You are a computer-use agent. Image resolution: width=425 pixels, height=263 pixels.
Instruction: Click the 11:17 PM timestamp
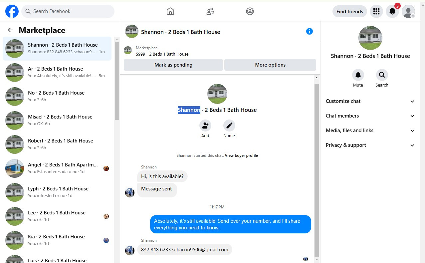217,207
